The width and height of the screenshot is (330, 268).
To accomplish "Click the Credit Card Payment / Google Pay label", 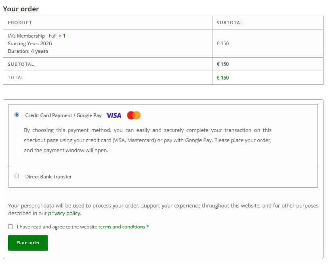I will 63,115.
